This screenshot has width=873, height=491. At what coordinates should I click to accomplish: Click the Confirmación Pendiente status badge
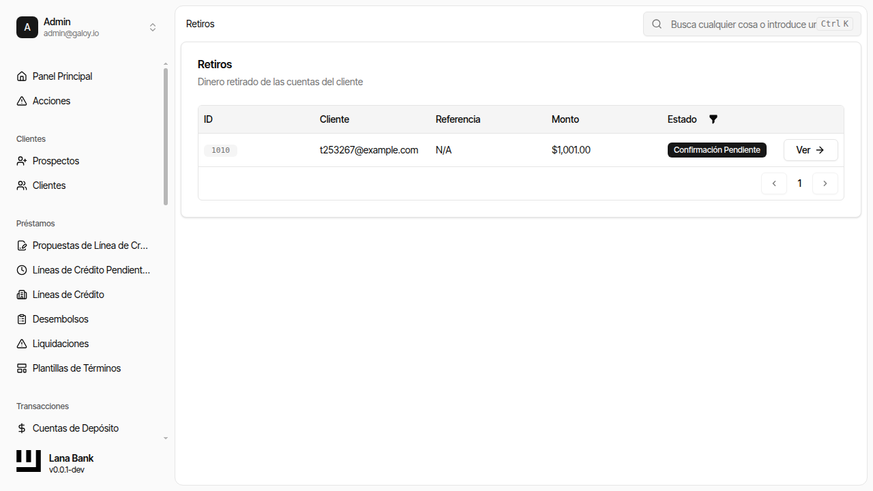pyautogui.click(x=717, y=150)
